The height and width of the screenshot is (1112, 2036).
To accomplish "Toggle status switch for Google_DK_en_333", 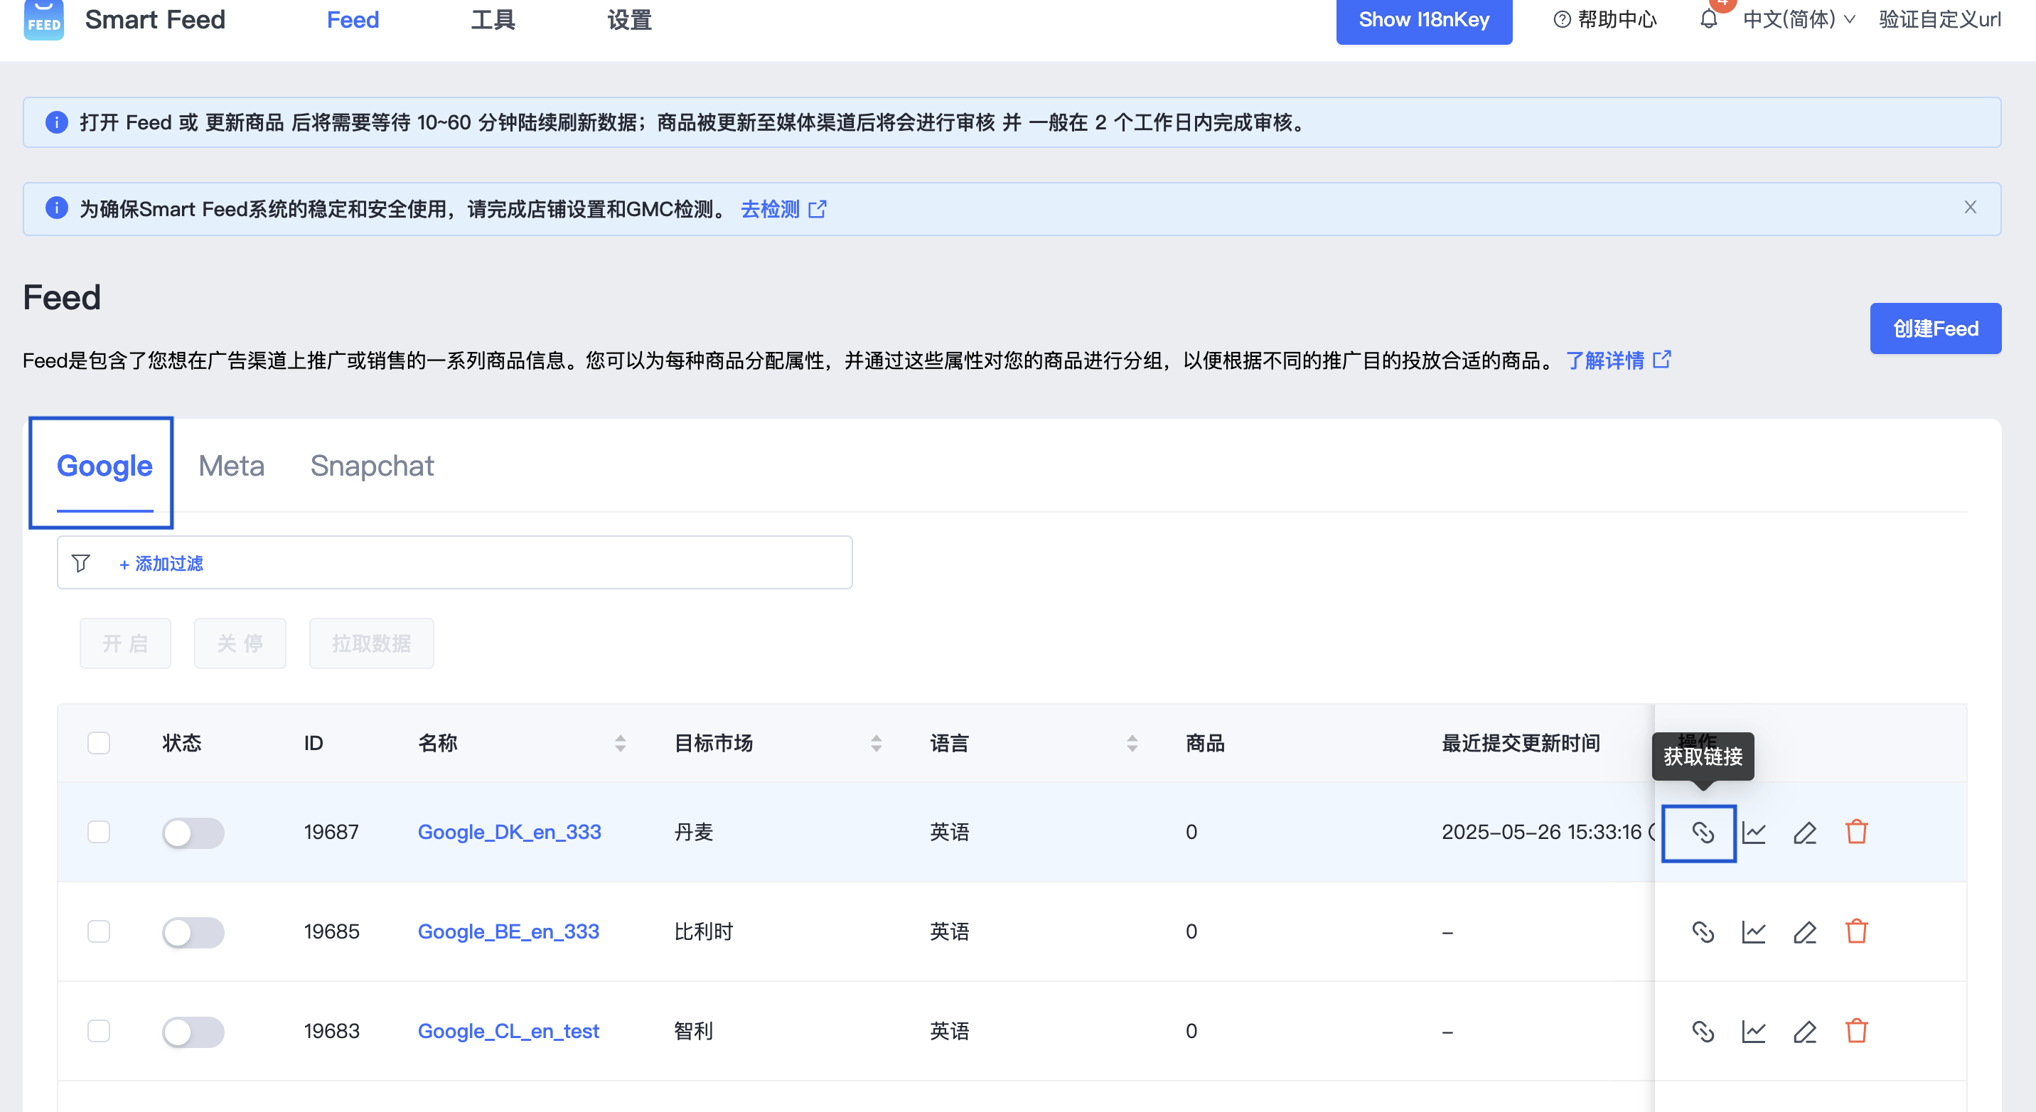I will coord(193,833).
